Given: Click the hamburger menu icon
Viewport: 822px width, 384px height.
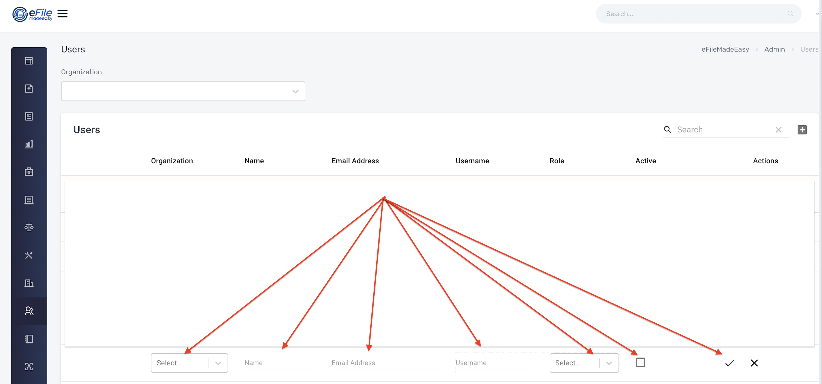Looking at the screenshot, I should (x=63, y=14).
